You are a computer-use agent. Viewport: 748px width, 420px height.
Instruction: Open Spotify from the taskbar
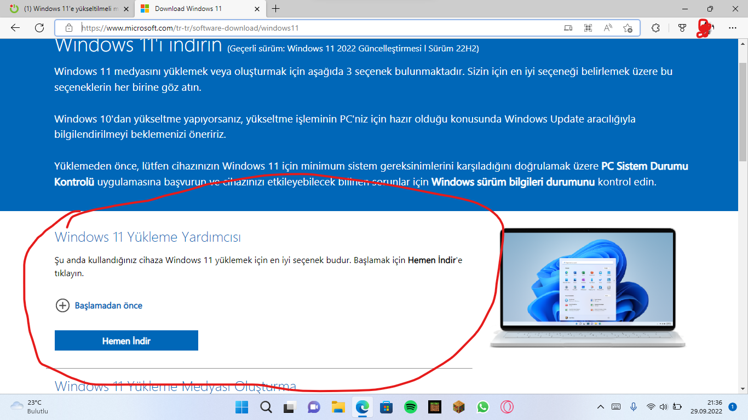(410, 407)
